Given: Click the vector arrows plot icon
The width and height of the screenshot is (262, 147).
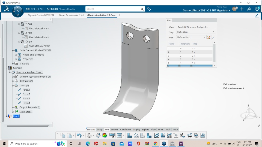Looking at the screenshot, I should (136, 135).
